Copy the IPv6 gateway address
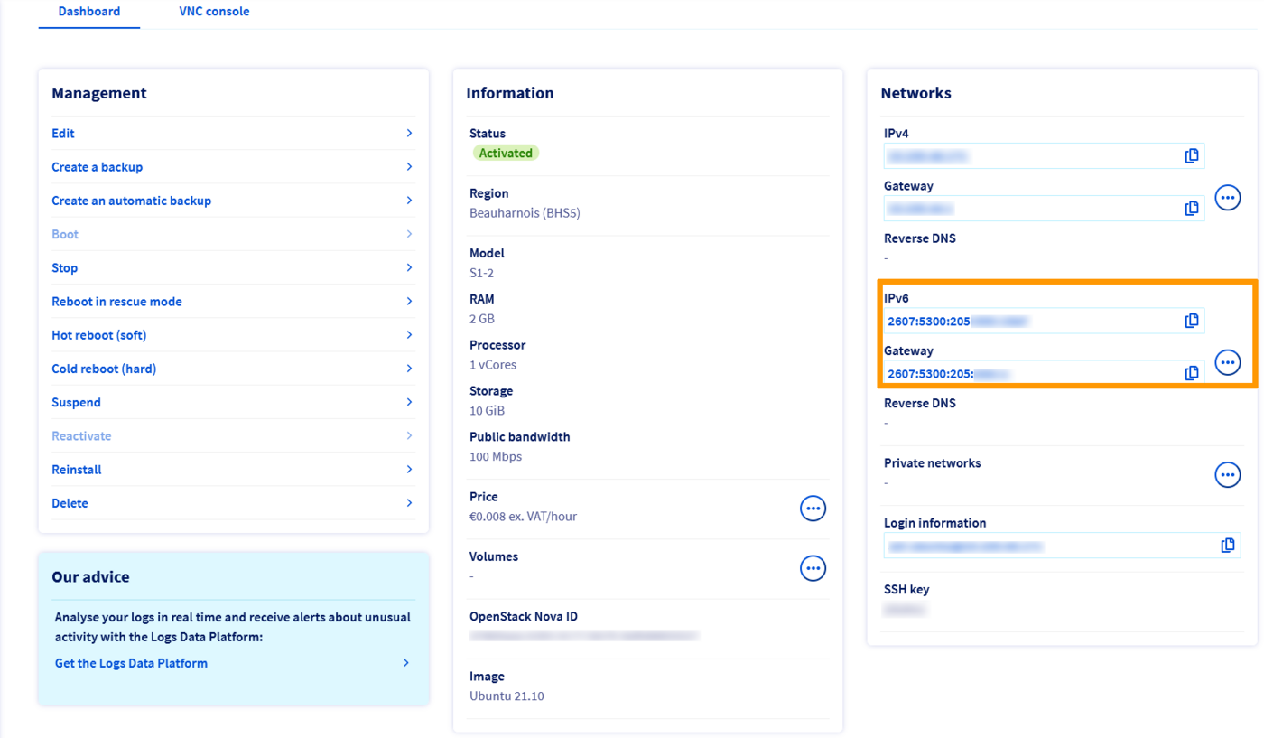Image resolution: width=1264 pixels, height=738 pixels. pos(1192,373)
